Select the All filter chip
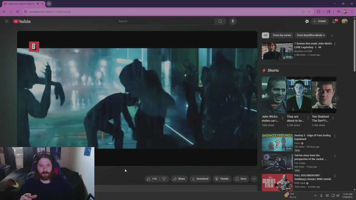 coord(265,35)
